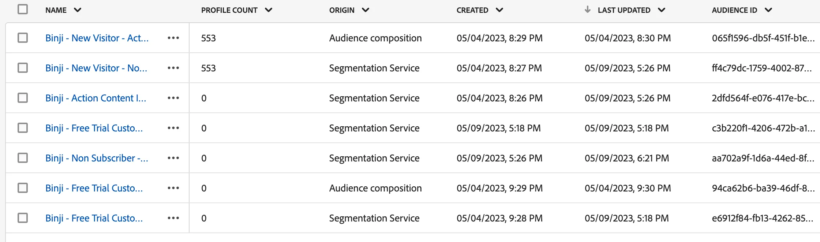Click audience ID ff4c79dc-1759-4002-87...
This screenshot has height=242, width=820.
[762, 68]
